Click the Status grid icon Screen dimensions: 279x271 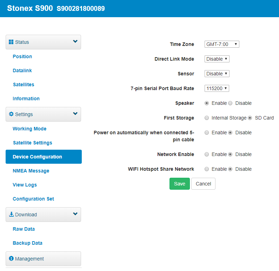pos(11,42)
